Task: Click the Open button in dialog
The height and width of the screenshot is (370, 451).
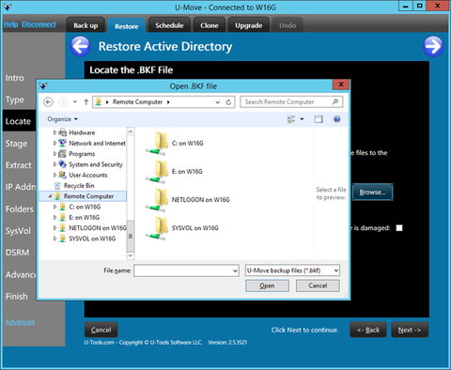Action: pos(267,285)
